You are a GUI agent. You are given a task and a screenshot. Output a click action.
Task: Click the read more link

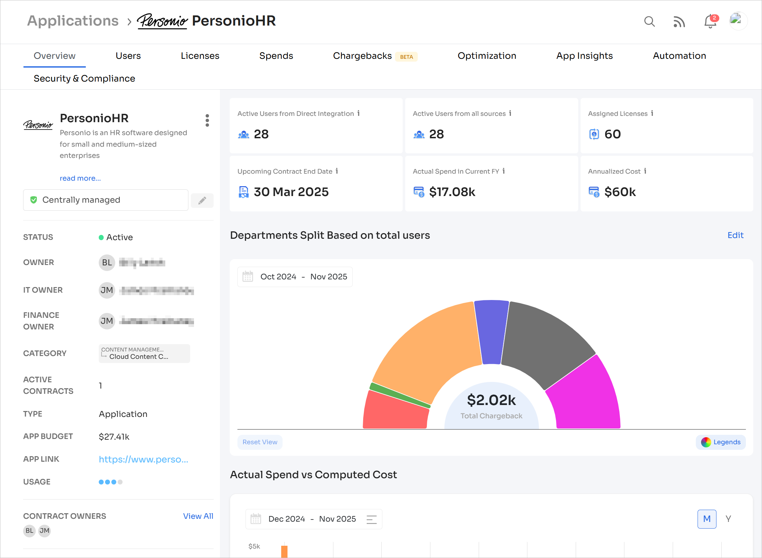click(x=80, y=178)
